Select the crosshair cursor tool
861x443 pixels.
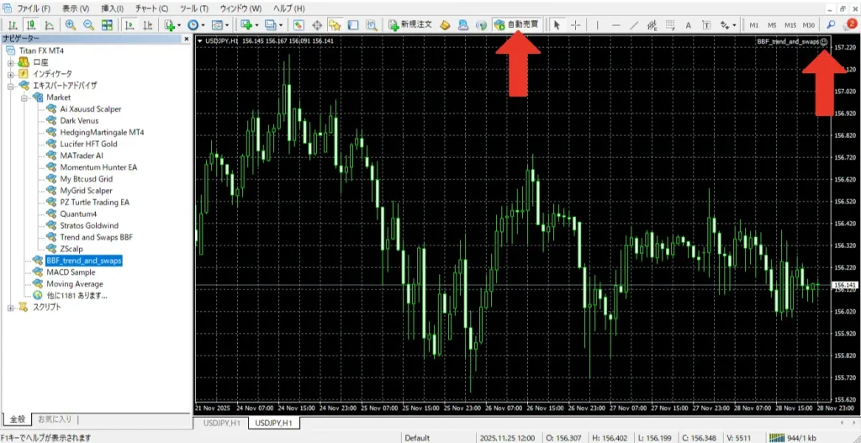[576, 25]
